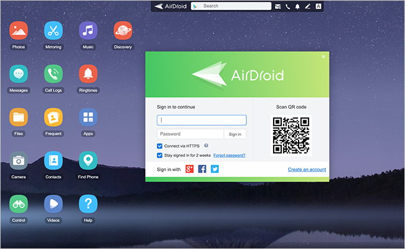The image size is (405, 249).
Task: Open the Camera icon
Action: [x=19, y=161]
